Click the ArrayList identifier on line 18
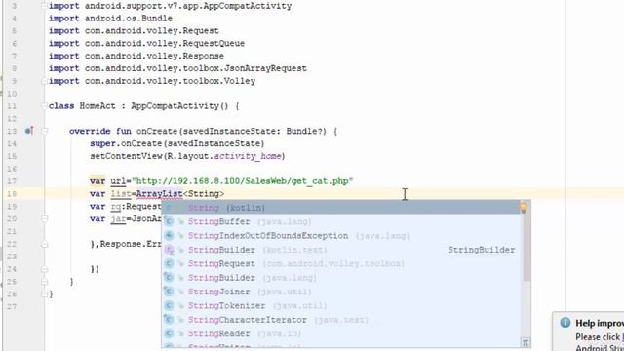The width and height of the screenshot is (624, 351). pyautogui.click(x=159, y=194)
